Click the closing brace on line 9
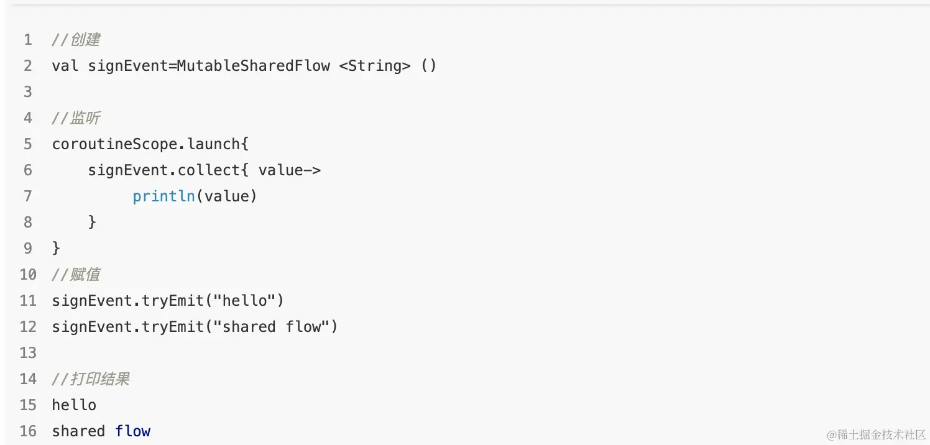The width and height of the screenshot is (930, 445). [x=56, y=248]
